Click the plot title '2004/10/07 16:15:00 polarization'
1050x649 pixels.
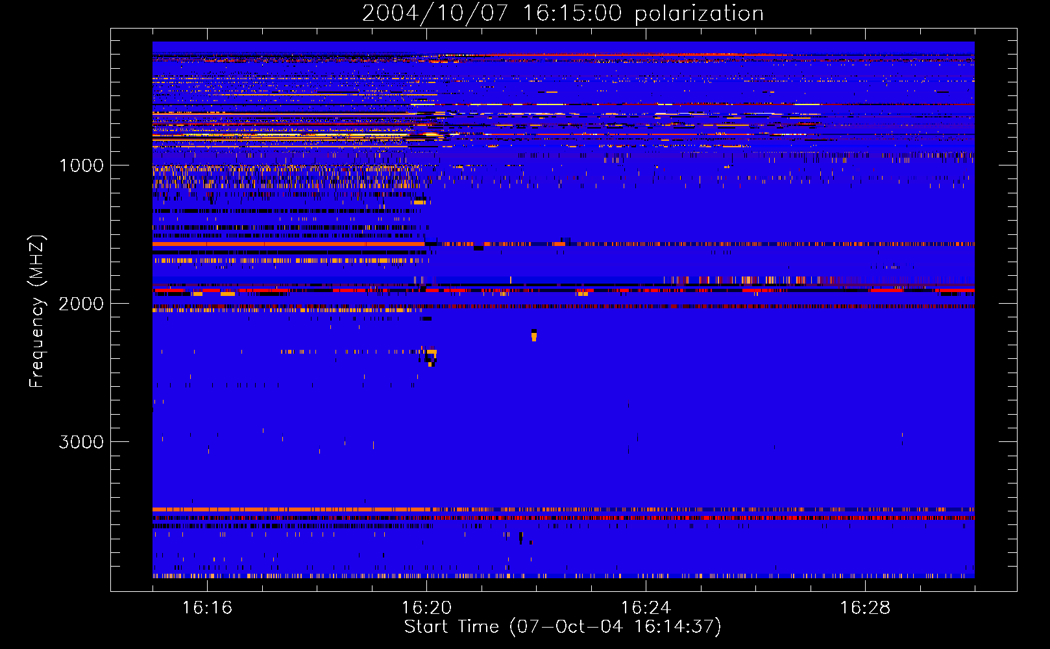tap(563, 13)
